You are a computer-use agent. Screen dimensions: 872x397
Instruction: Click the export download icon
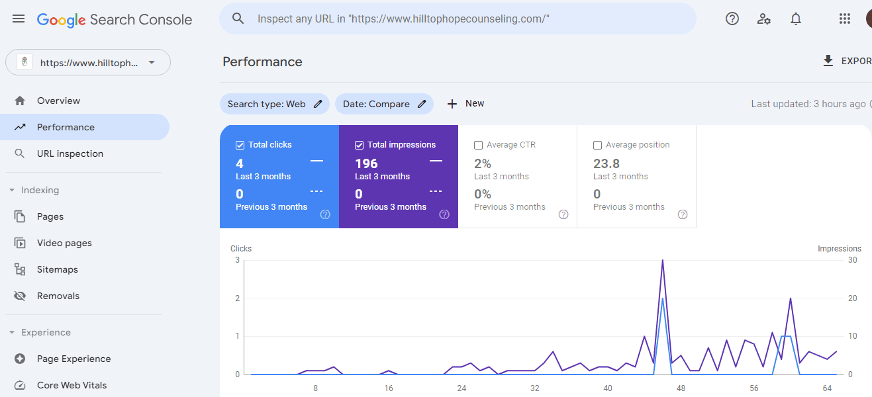[x=828, y=61]
